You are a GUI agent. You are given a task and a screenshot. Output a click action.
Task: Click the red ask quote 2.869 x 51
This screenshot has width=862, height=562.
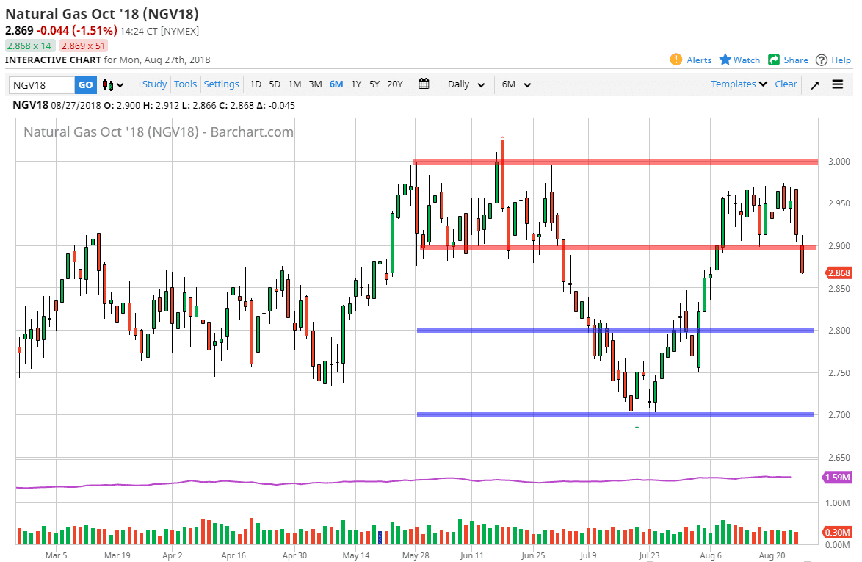(83, 46)
